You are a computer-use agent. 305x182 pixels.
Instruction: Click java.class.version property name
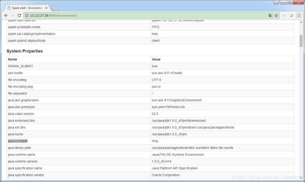[21, 114]
